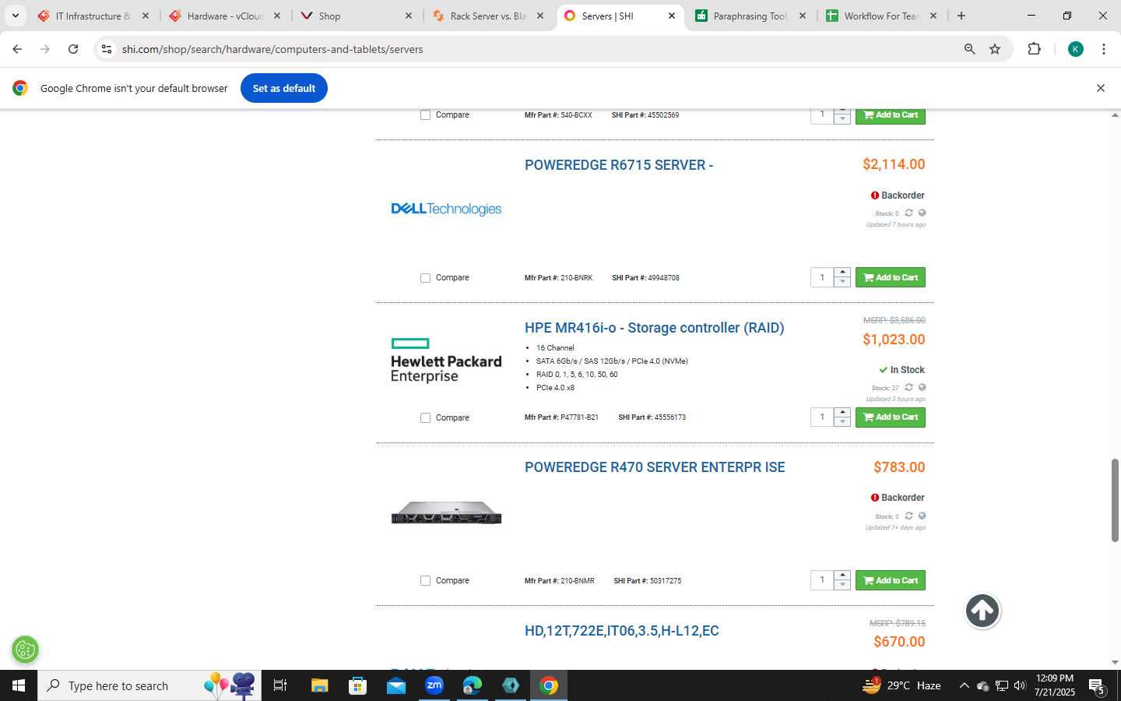Click the globe icon beside HPE MR416i-o stock

[922, 387]
